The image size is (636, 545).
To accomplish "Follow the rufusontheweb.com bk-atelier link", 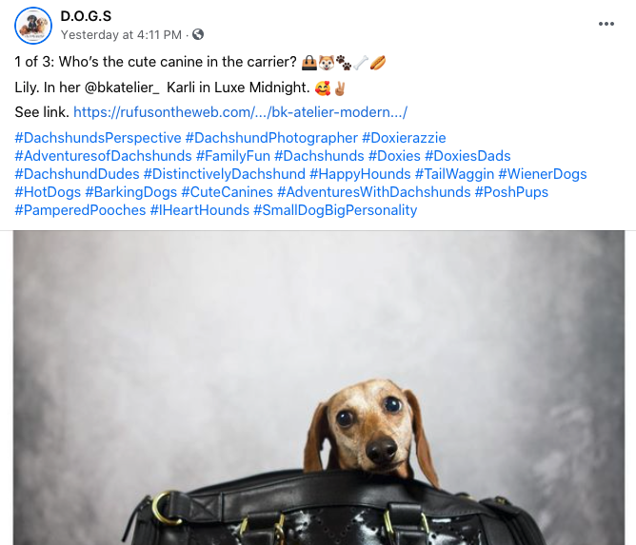I will pos(240,112).
